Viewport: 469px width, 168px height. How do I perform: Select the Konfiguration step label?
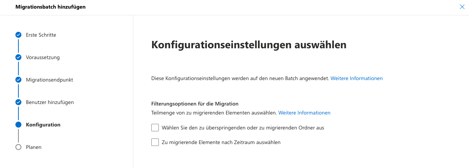pos(43,125)
